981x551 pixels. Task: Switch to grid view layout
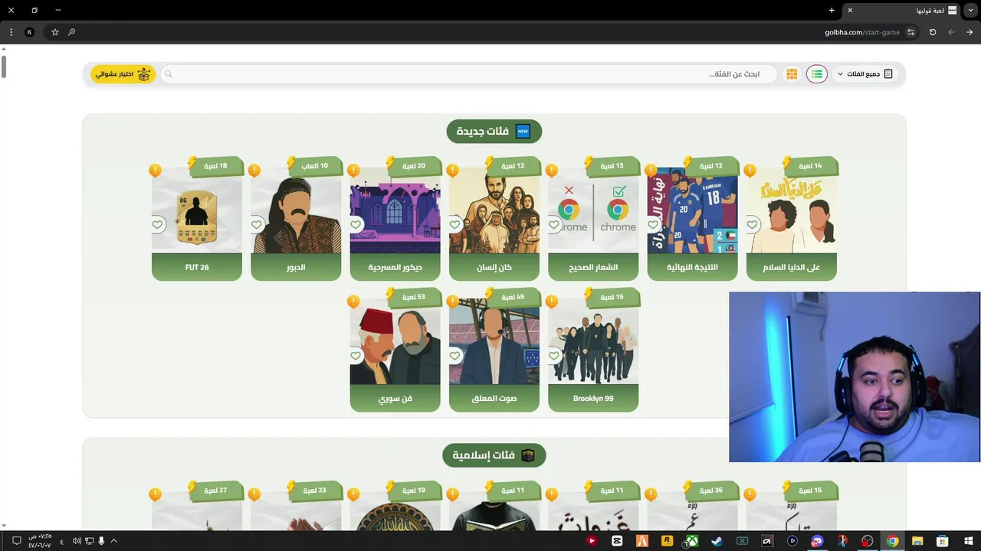[792, 74]
